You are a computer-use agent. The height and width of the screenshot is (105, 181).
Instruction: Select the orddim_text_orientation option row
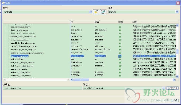[x=23, y=36]
